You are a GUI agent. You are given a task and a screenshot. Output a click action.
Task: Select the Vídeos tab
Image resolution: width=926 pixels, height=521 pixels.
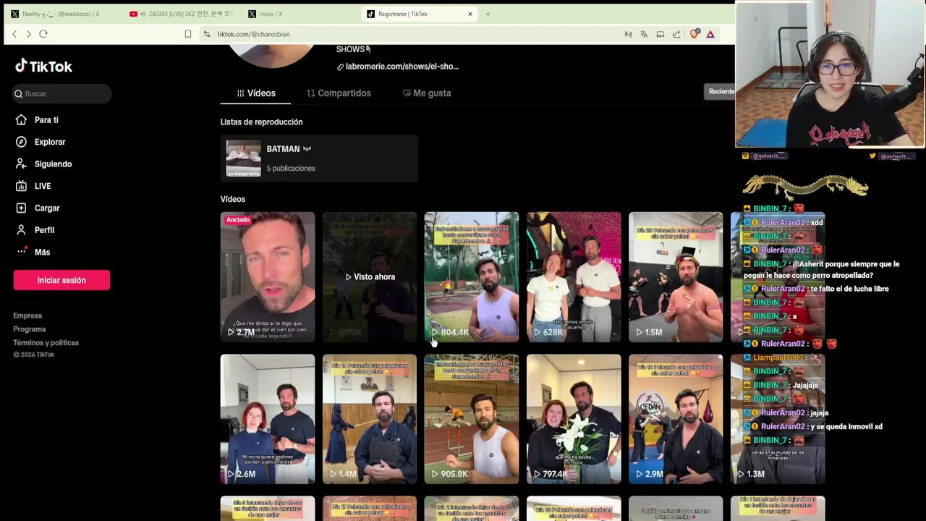255,93
